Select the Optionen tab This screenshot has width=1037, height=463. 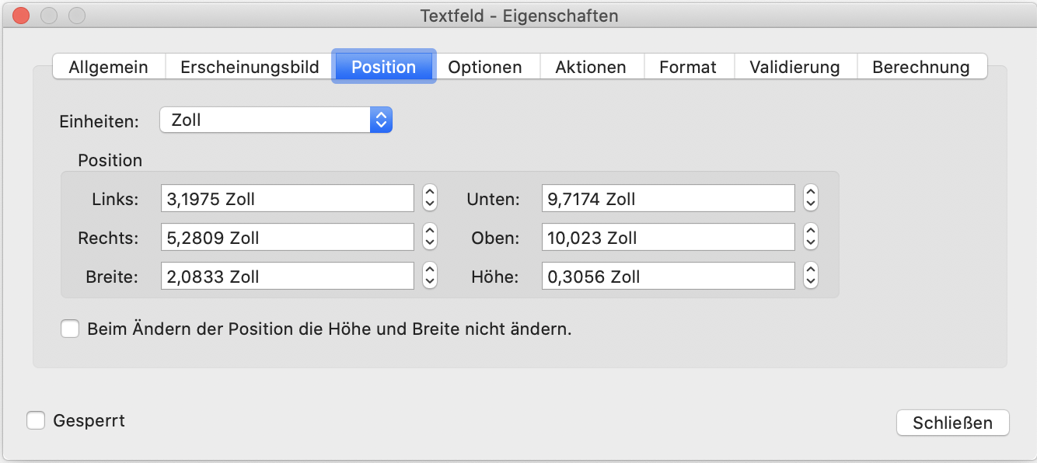484,67
